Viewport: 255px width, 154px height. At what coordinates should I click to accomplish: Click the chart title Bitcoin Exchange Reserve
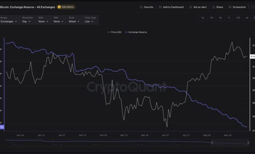click(x=27, y=7)
